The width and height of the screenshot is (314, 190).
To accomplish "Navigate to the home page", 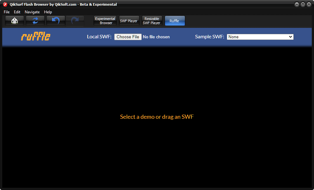I will (14, 21).
